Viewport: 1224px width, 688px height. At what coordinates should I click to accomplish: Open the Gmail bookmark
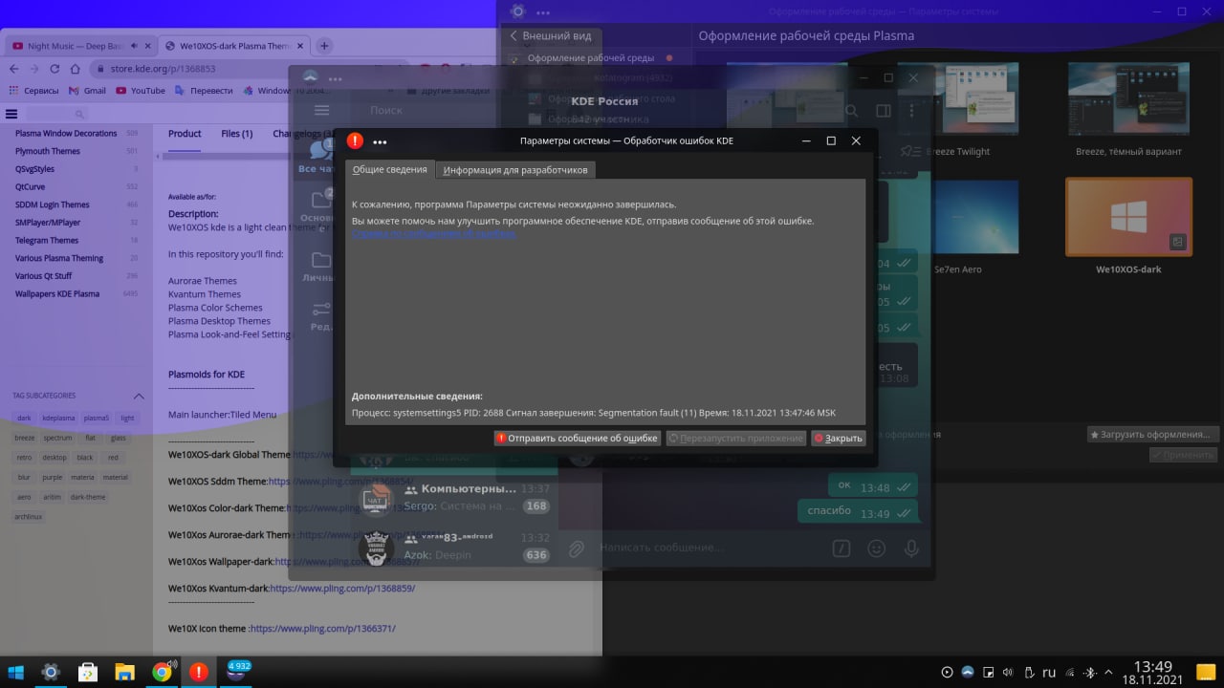87,91
